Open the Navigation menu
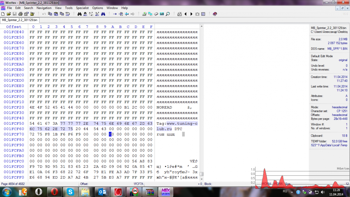 coord(44,8)
